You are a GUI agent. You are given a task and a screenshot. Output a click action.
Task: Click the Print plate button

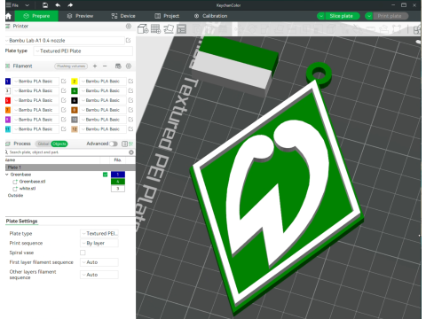click(390, 16)
